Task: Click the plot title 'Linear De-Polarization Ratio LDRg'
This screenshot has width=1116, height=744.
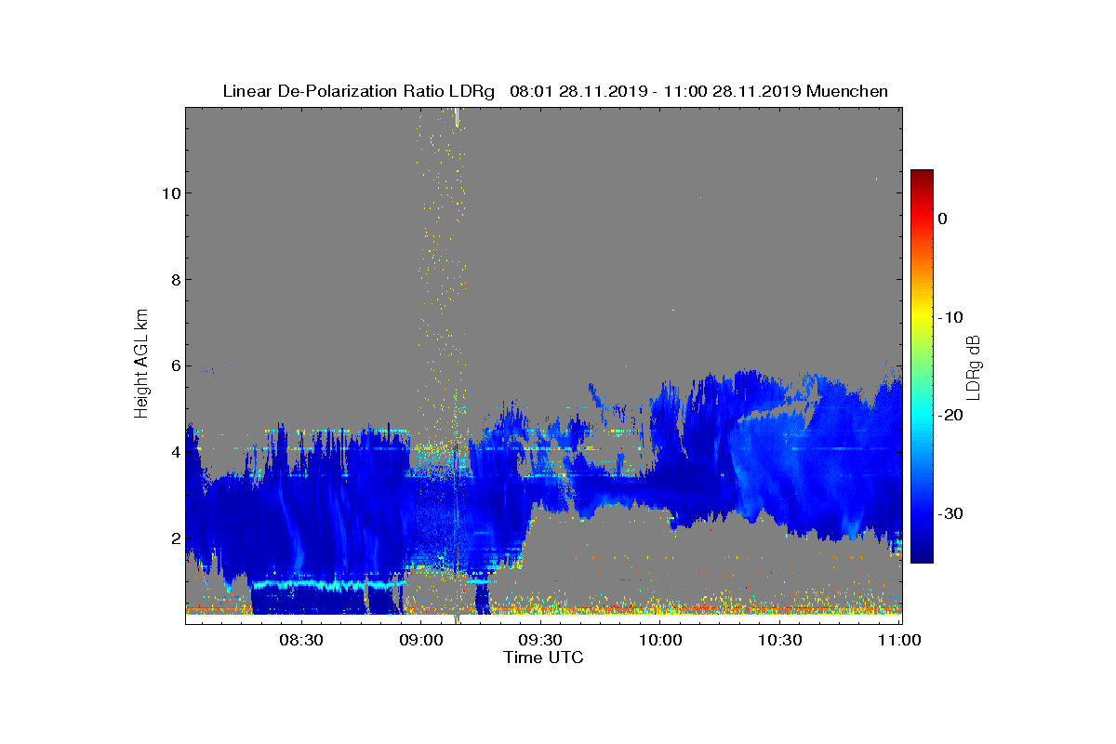Action: (x=359, y=91)
